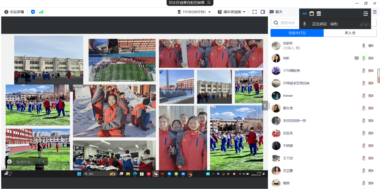
Task: Open the 会议详情 meeting info
Action: pyautogui.click(x=14, y=12)
